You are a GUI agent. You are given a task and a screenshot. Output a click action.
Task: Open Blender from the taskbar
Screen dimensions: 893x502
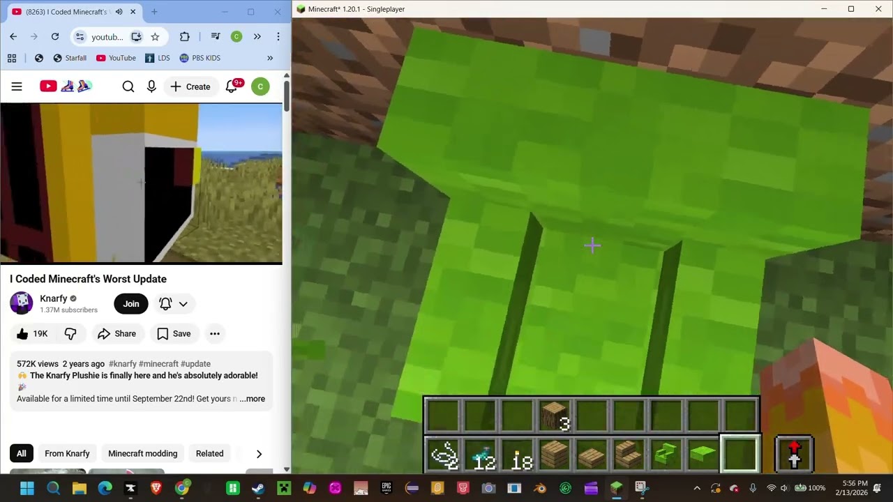pos(539,488)
